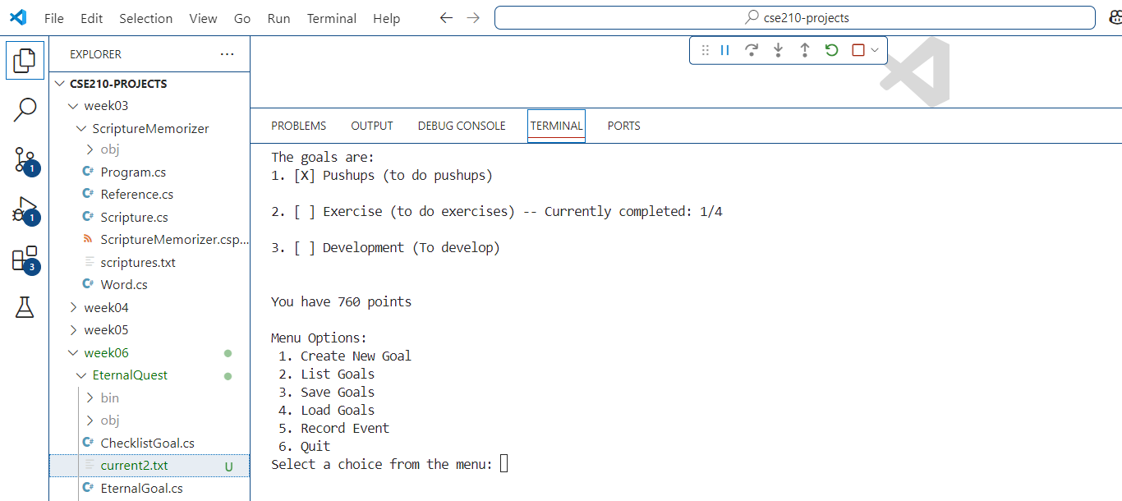Open the Testing flask icon
The height and width of the screenshot is (501, 1122).
tap(25, 308)
